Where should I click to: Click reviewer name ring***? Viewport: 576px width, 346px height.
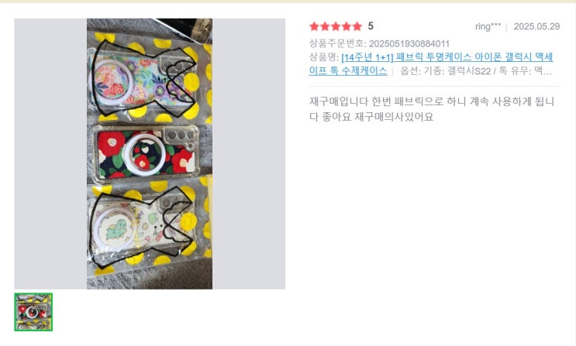[x=488, y=26]
